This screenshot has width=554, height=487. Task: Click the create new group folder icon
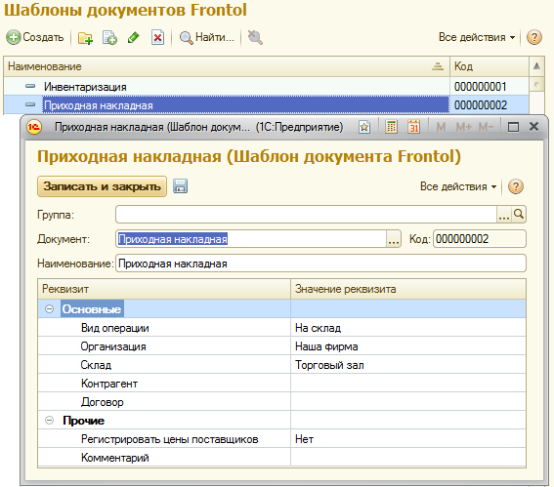(85, 38)
